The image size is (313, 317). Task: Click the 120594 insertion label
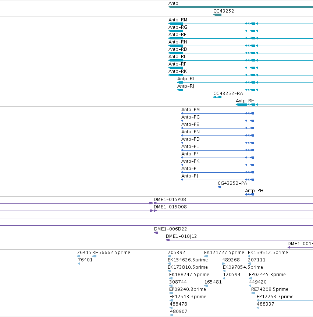point(232,275)
